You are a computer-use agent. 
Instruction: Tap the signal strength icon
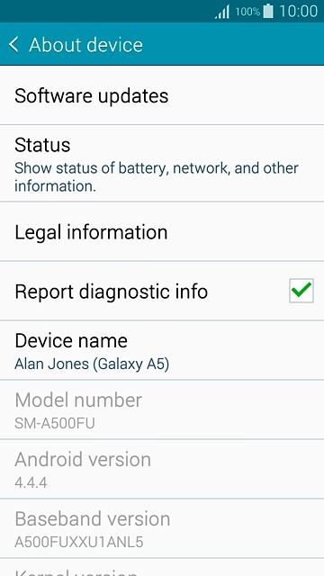(222, 12)
